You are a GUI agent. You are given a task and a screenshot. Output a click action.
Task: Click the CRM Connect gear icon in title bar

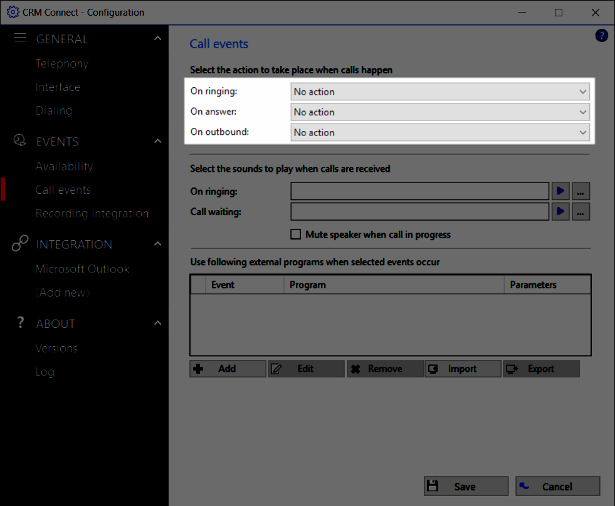click(x=13, y=13)
